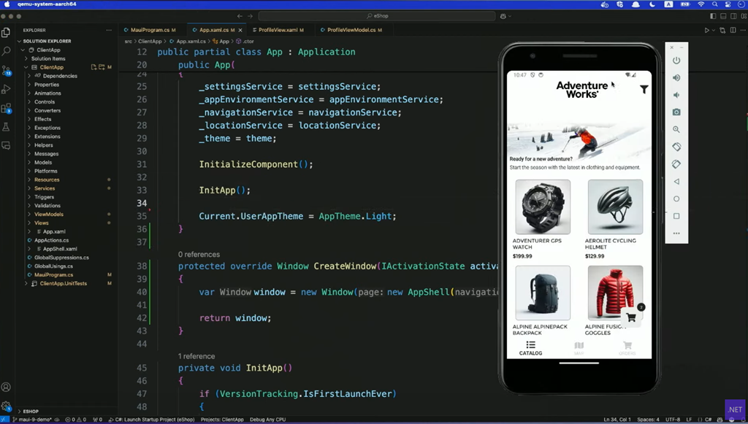Click the go forward arrow in the title bar

tap(250, 16)
